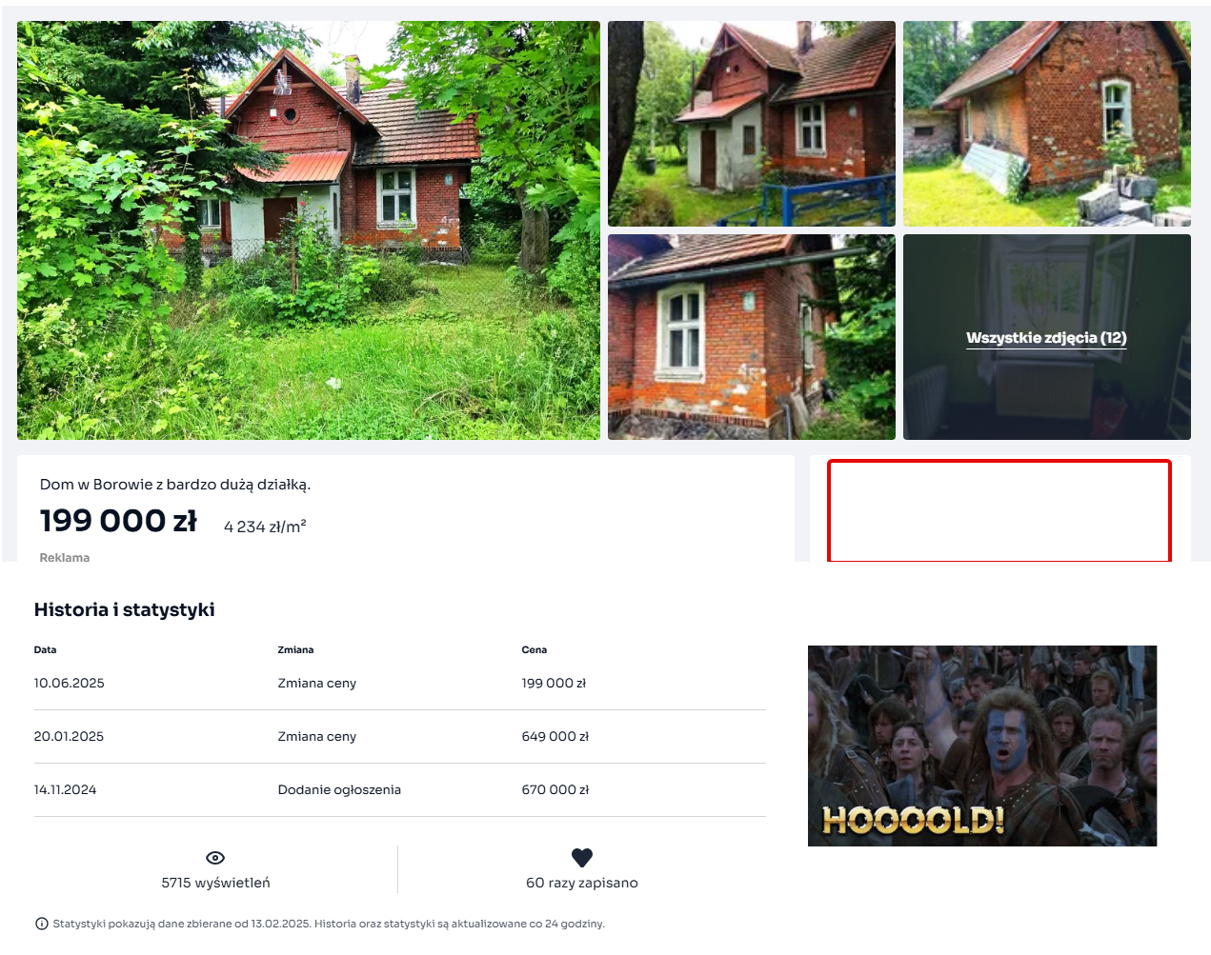Open Wszystkie zdjęcia (12) gallery link
Screen dimensions: 1211x955
click(1046, 338)
